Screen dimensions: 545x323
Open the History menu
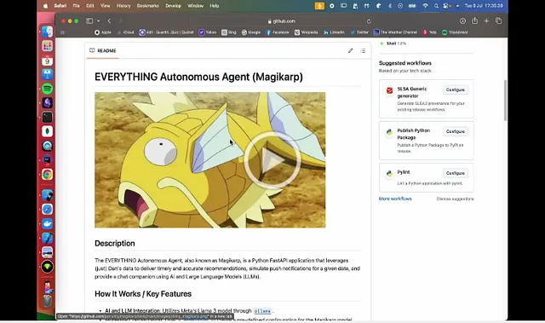pos(123,6)
